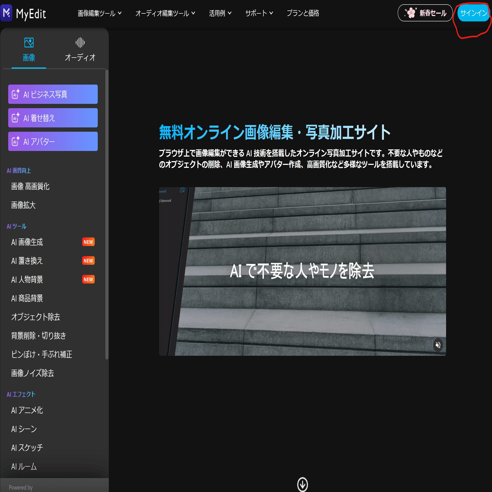Click the NEW badge next to AI 画像生成
The width and height of the screenshot is (492, 492).
click(88, 242)
